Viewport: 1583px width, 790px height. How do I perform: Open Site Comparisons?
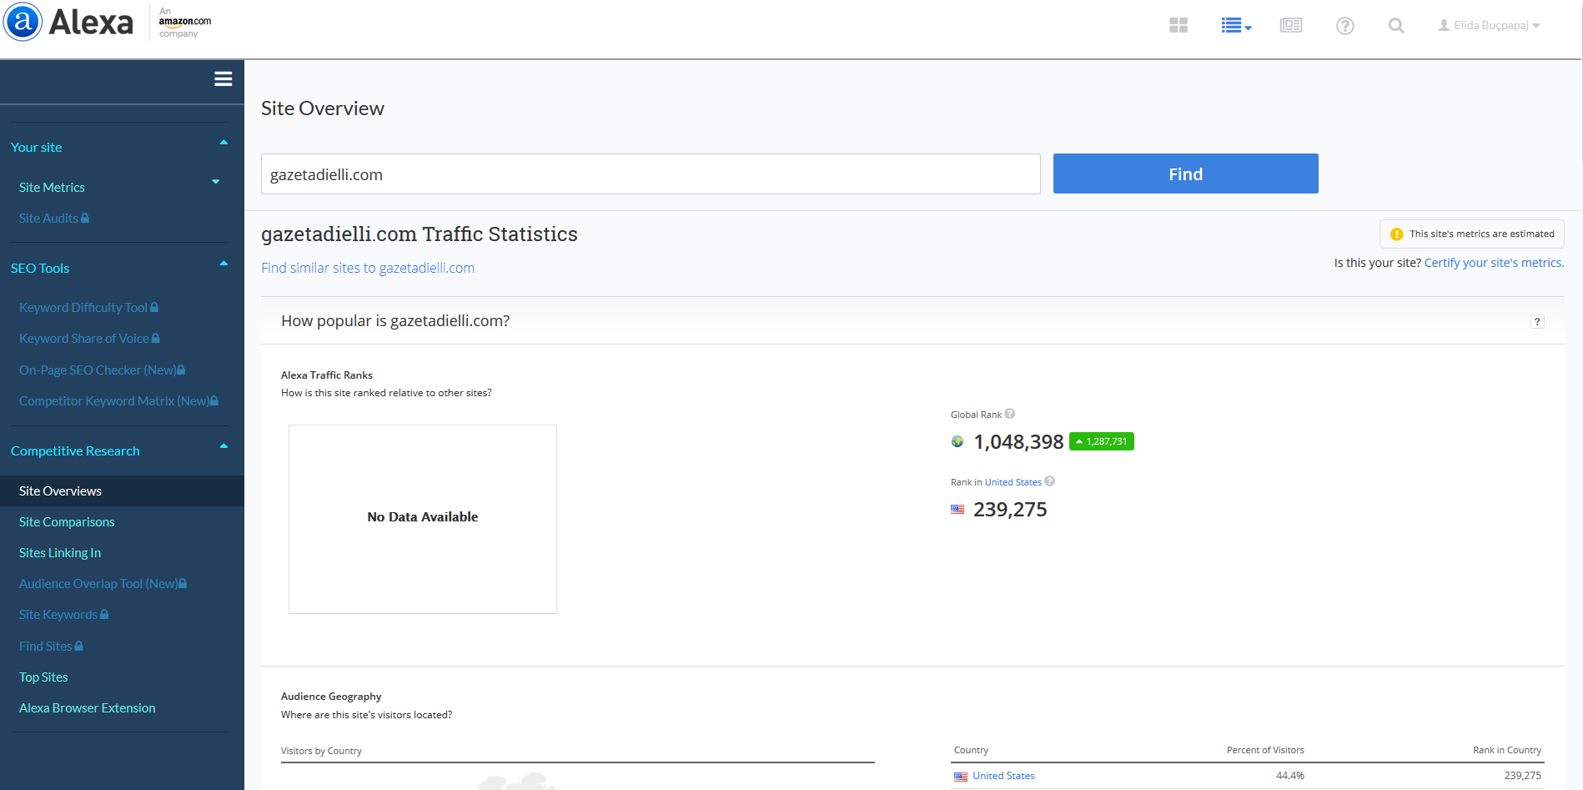point(67,522)
